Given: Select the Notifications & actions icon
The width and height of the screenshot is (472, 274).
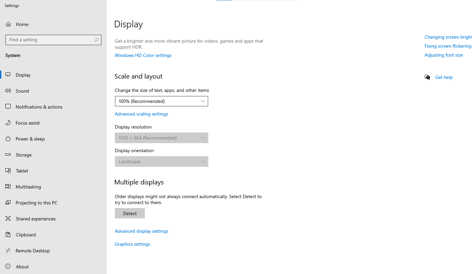Looking at the screenshot, I should (8, 107).
